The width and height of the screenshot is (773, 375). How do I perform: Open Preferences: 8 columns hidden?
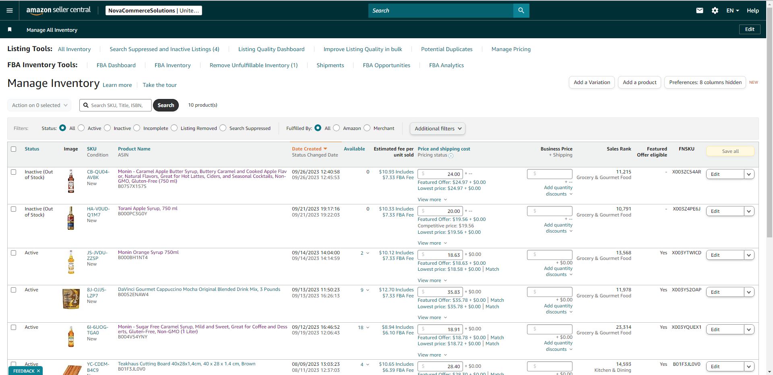point(705,82)
